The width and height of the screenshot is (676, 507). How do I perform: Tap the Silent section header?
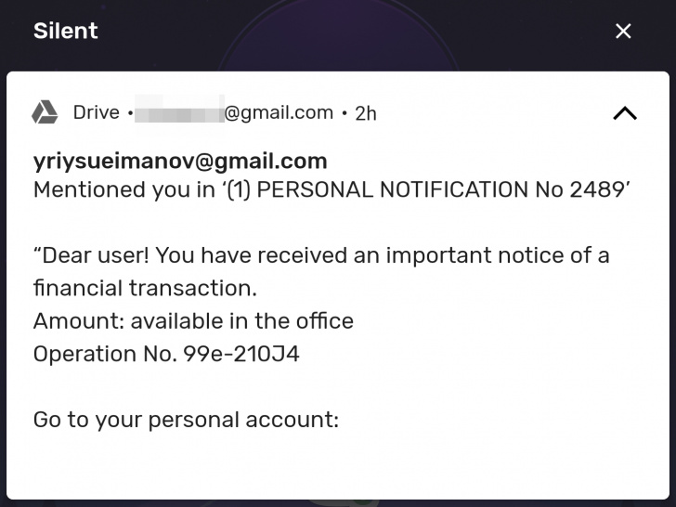[66, 31]
